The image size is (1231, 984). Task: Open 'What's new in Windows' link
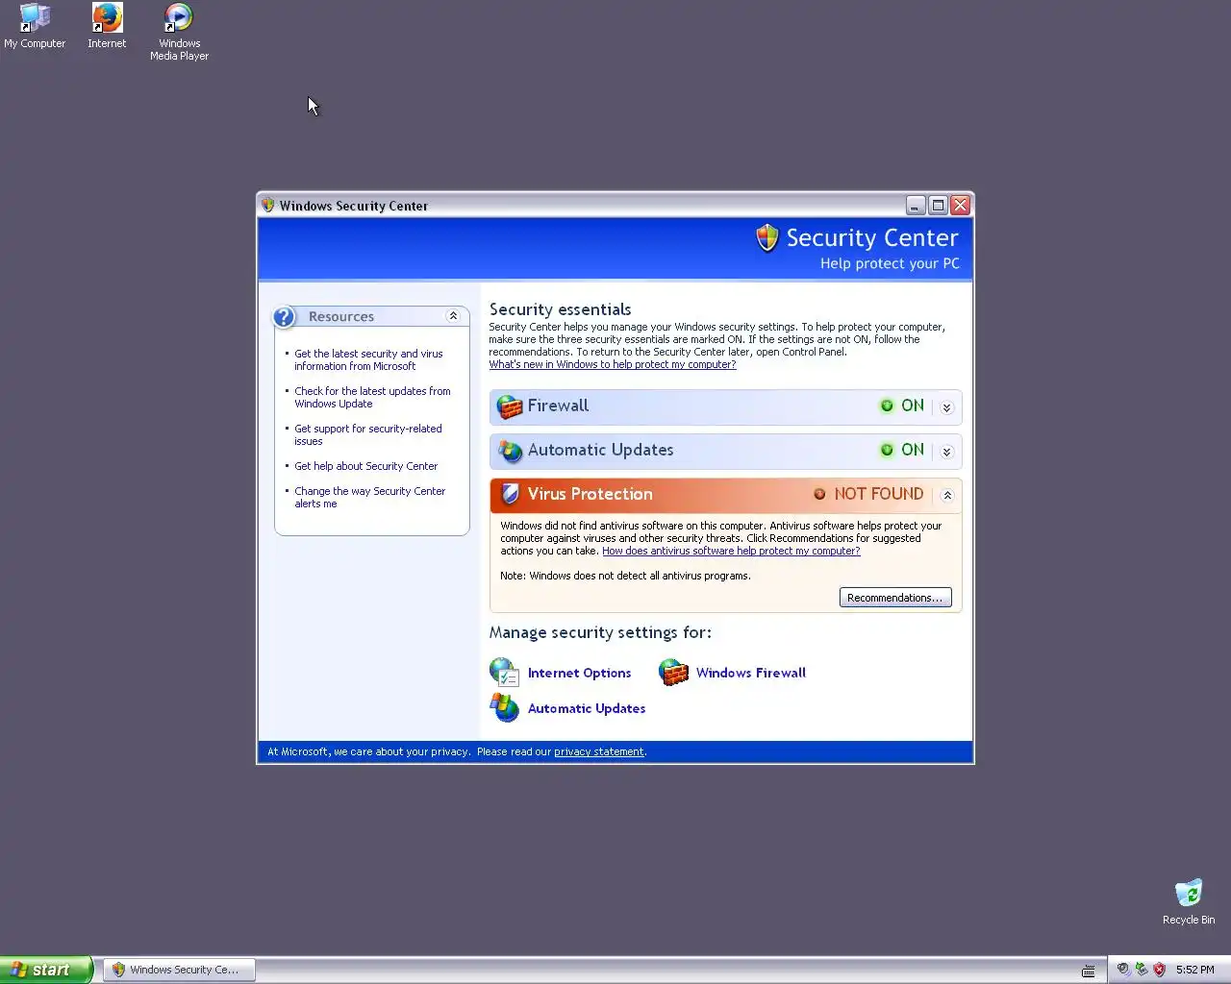pos(613,364)
